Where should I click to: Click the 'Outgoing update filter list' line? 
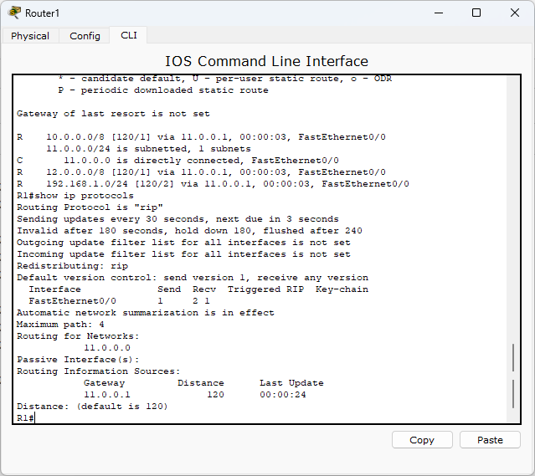(x=183, y=243)
